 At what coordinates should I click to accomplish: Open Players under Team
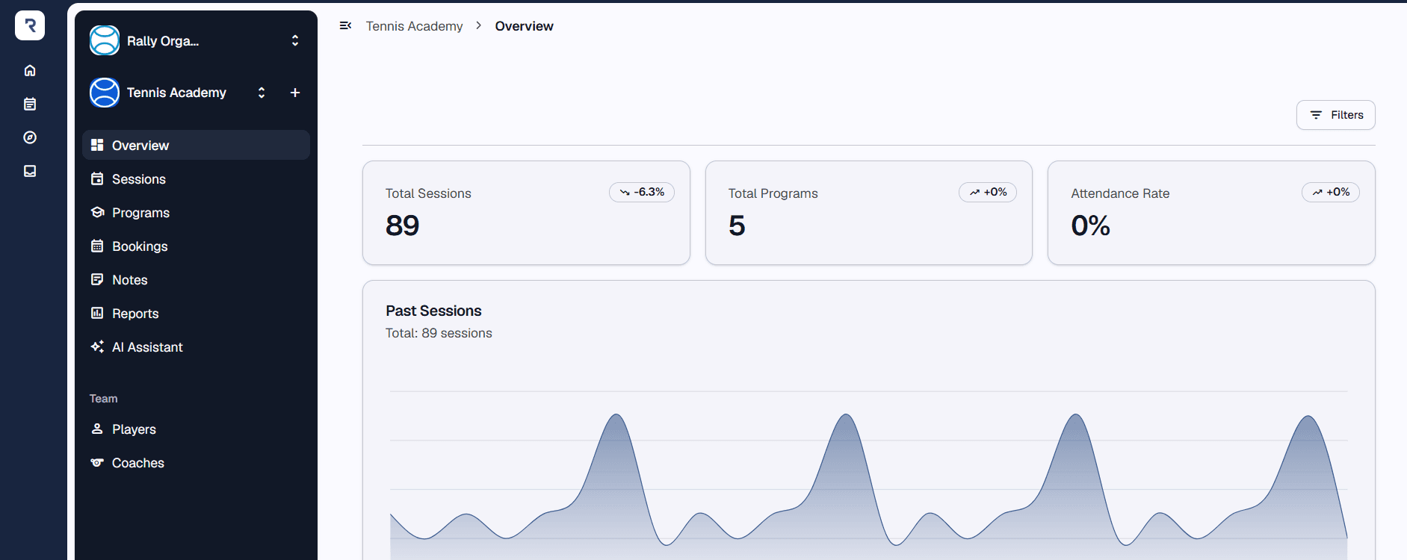pyautogui.click(x=196, y=429)
